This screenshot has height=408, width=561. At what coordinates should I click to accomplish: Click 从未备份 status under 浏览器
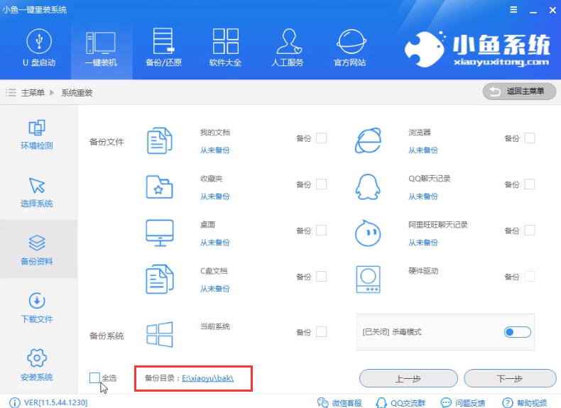pos(423,150)
